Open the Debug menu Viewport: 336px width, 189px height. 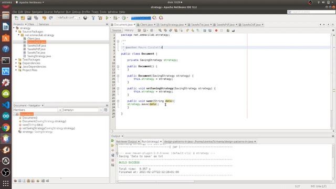(76, 12)
